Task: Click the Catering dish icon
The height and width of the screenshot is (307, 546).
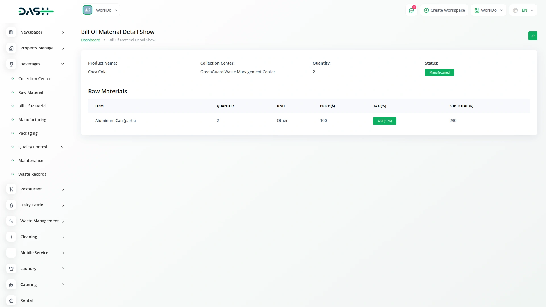Action: coord(11,285)
